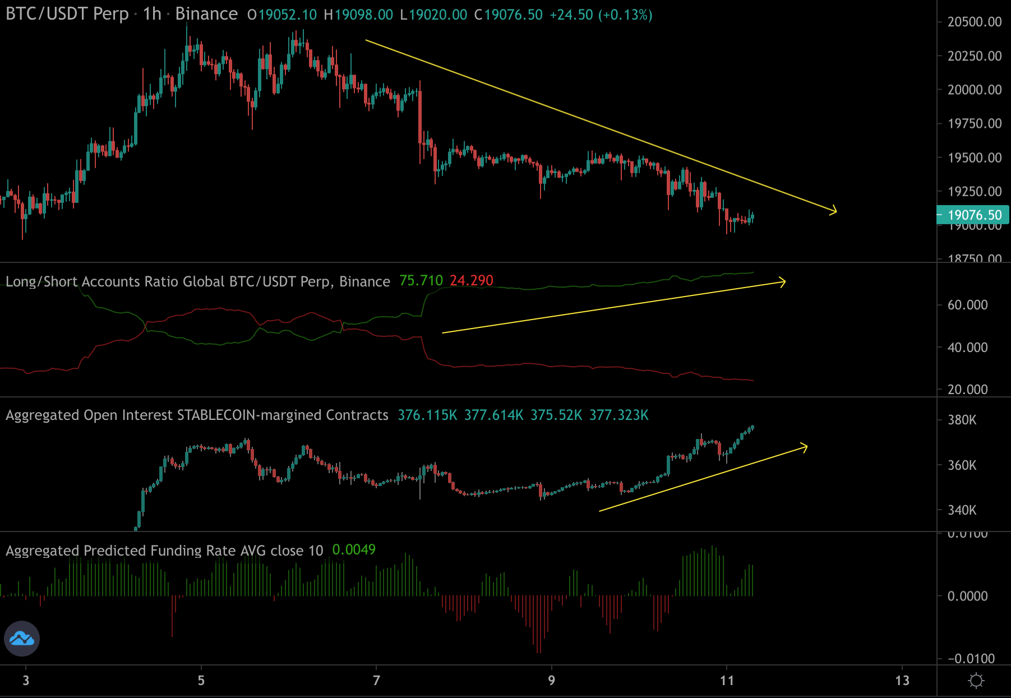
Task: Click the BTC/USDT Perp symbol title
Action: point(67,14)
